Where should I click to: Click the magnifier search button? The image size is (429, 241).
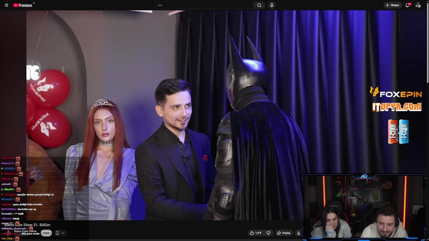pos(259,5)
